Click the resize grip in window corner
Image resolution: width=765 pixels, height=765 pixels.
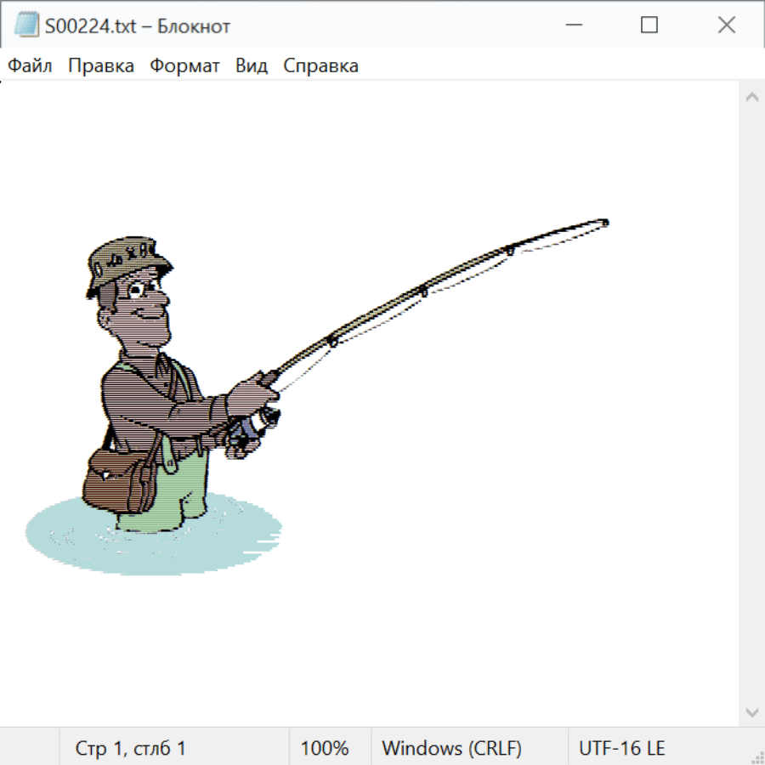pos(757,756)
